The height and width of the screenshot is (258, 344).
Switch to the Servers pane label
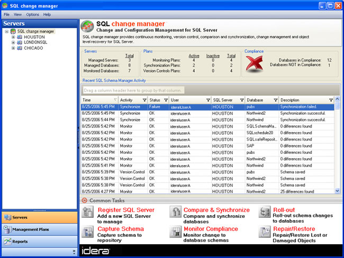(20, 217)
